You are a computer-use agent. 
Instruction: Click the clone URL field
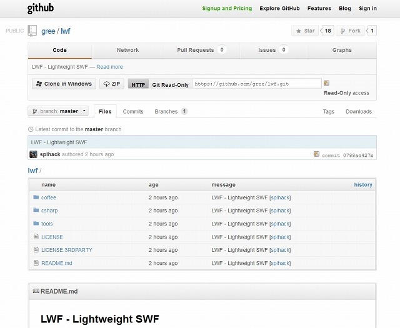(x=257, y=84)
